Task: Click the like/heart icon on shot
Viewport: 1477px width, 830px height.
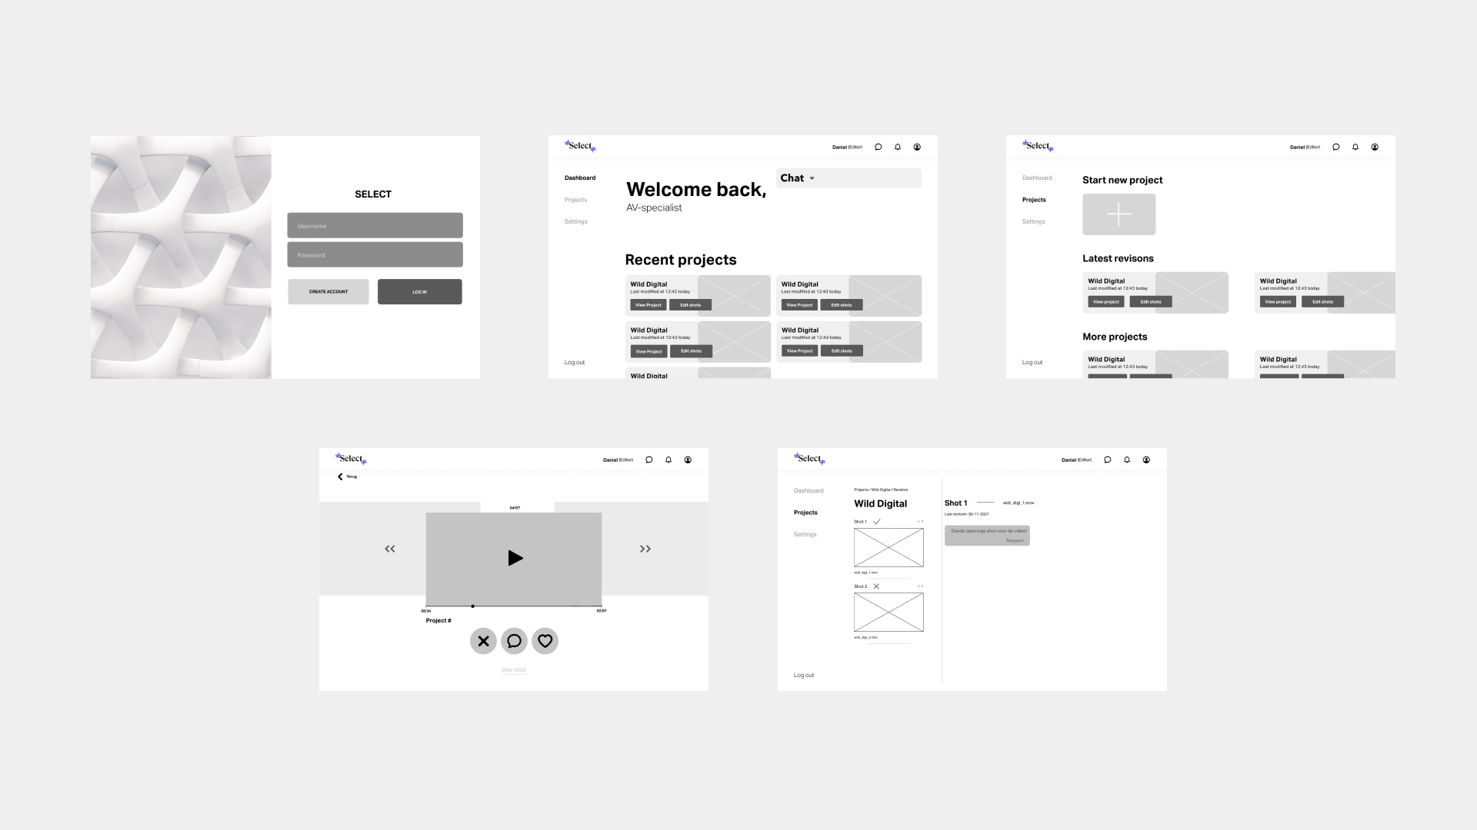Action: coord(544,639)
